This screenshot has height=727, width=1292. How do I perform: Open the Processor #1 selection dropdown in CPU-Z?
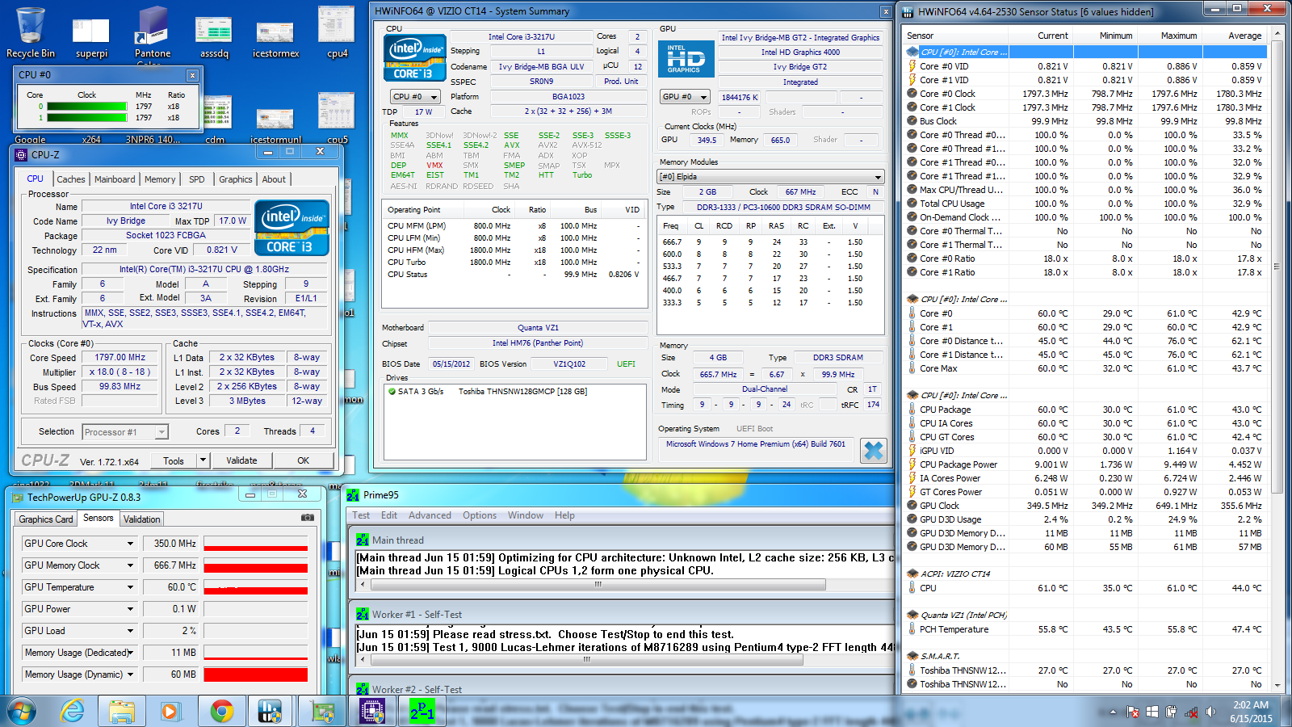click(x=125, y=432)
